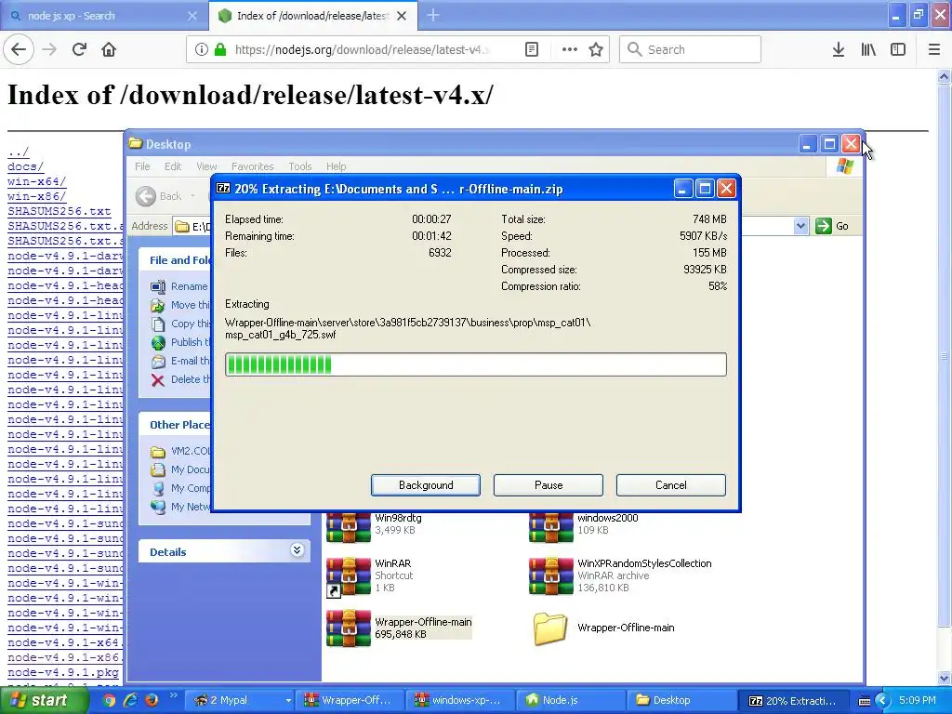Open Help menu in Desktop window

coord(336,166)
